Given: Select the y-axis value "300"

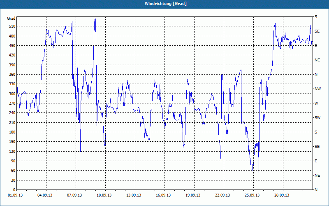Looking at the screenshot, I should 12,94.
